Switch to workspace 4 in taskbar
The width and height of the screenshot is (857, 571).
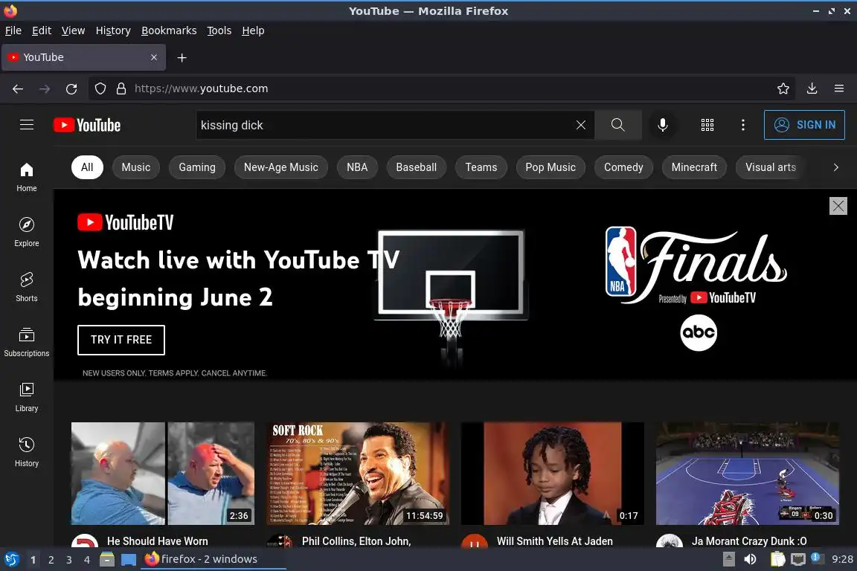coord(87,560)
